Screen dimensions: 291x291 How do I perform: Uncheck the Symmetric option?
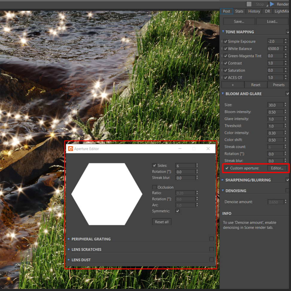(178, 211)
